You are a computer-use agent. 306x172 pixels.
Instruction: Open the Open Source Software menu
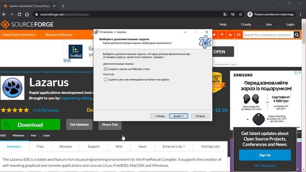click(19, 35)
